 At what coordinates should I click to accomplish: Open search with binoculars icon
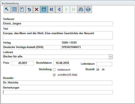click(x=81, y=9)
